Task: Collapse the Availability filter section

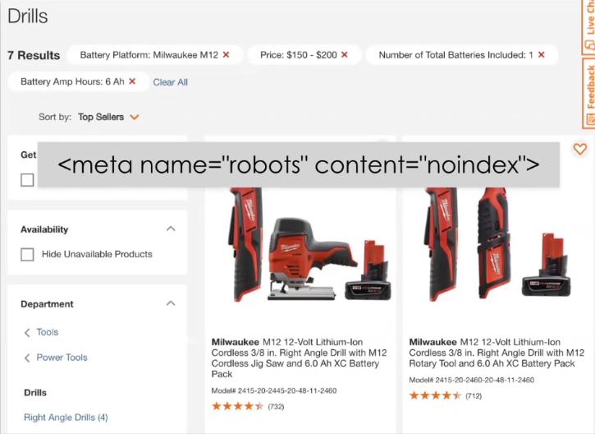Action: coord(171,229)
